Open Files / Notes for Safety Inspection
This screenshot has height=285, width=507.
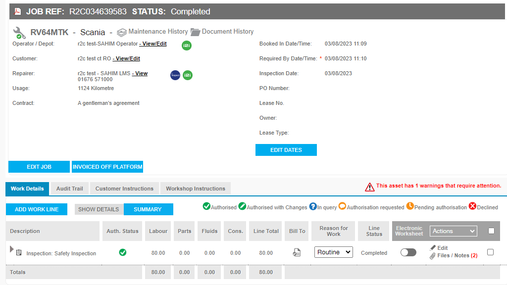click(453, 255)
